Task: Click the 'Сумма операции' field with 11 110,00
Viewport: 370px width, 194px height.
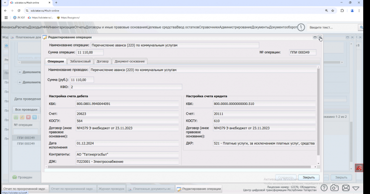Action: [x=90, y=52]
